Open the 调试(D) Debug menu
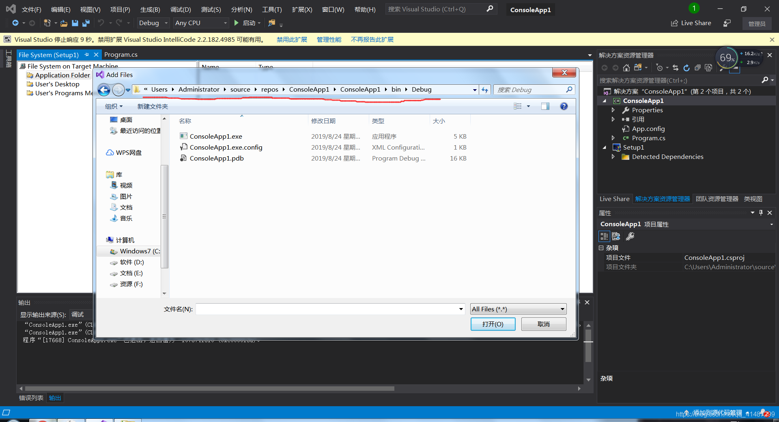 click(x=181, y=9)
